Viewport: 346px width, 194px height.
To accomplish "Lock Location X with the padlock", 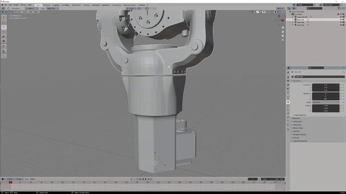I will (x=341, y=85).
